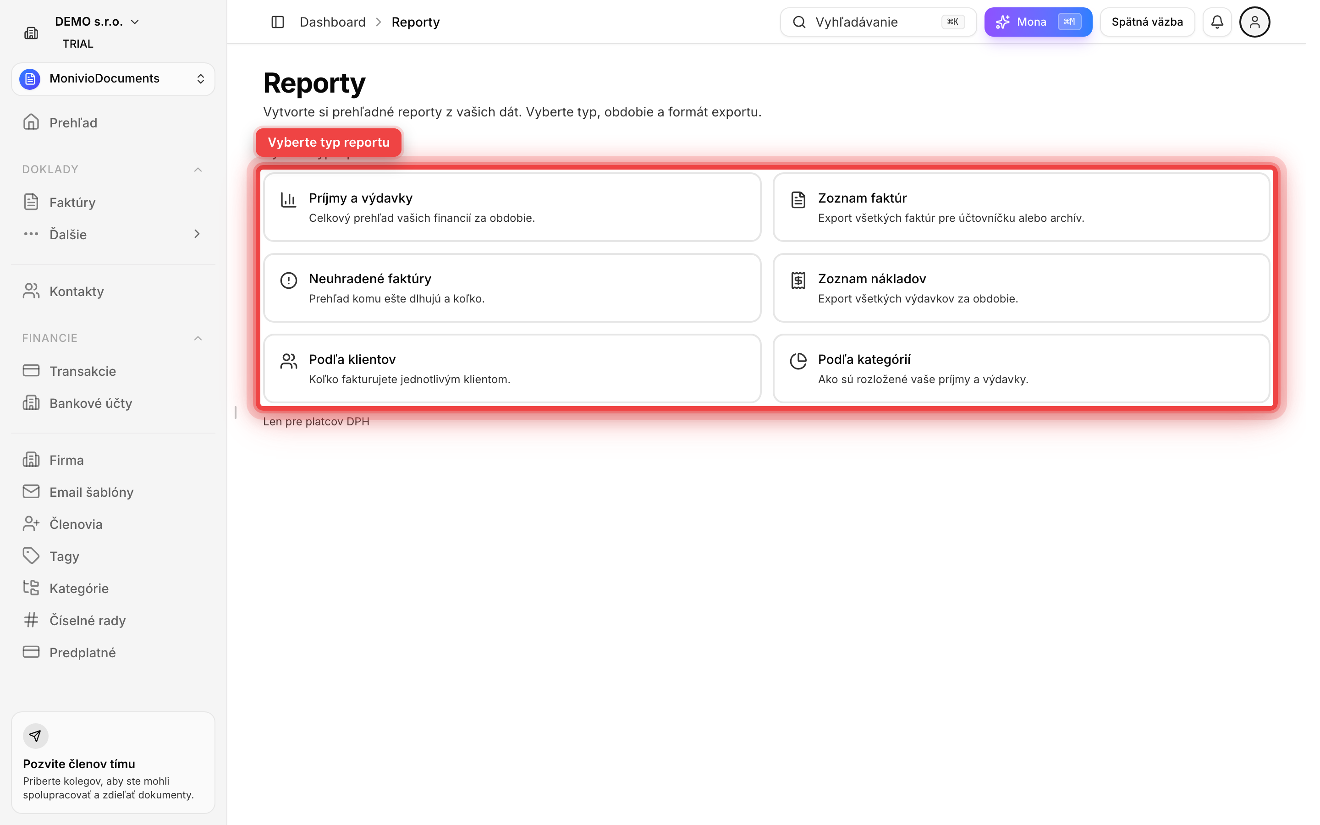Toggle the sidebar panel icon
Image resolution: width=1320 pixels, height=825 pixels.
(278, 22)
